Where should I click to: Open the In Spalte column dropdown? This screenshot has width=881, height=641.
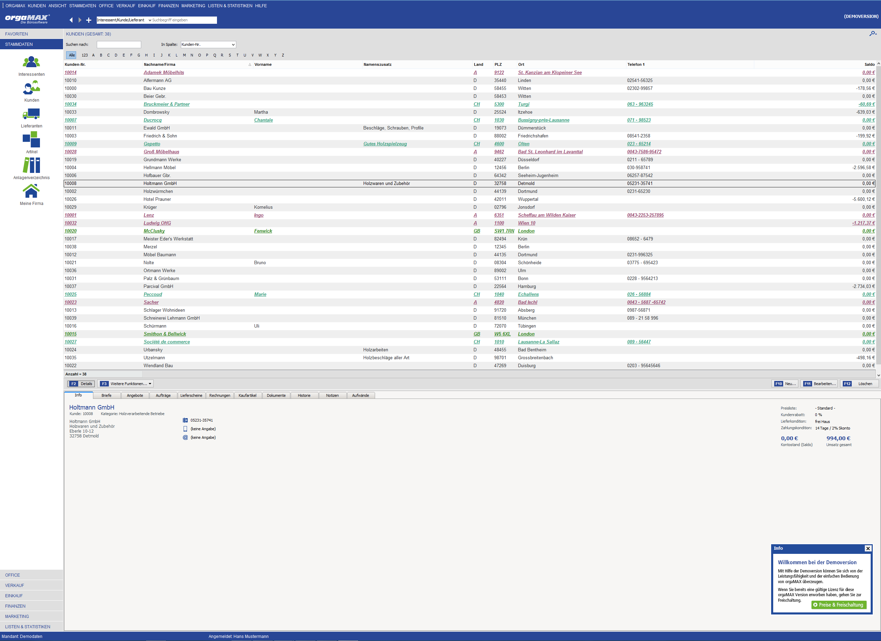tap(208, 45)
